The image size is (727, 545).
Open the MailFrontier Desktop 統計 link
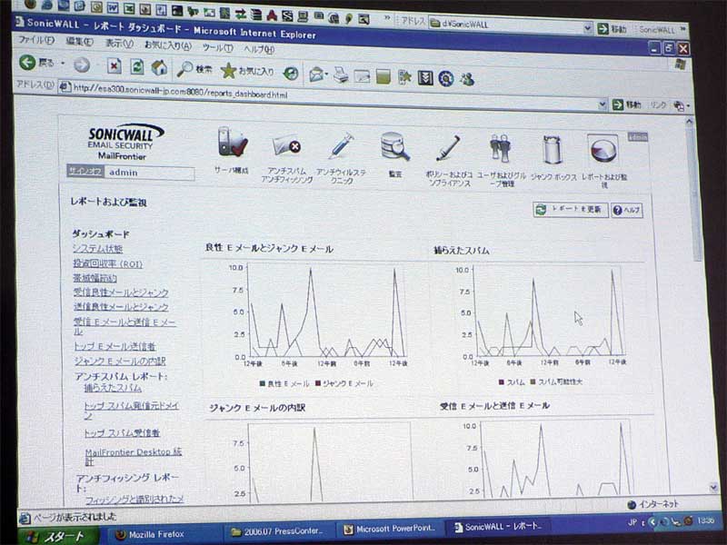133,456
